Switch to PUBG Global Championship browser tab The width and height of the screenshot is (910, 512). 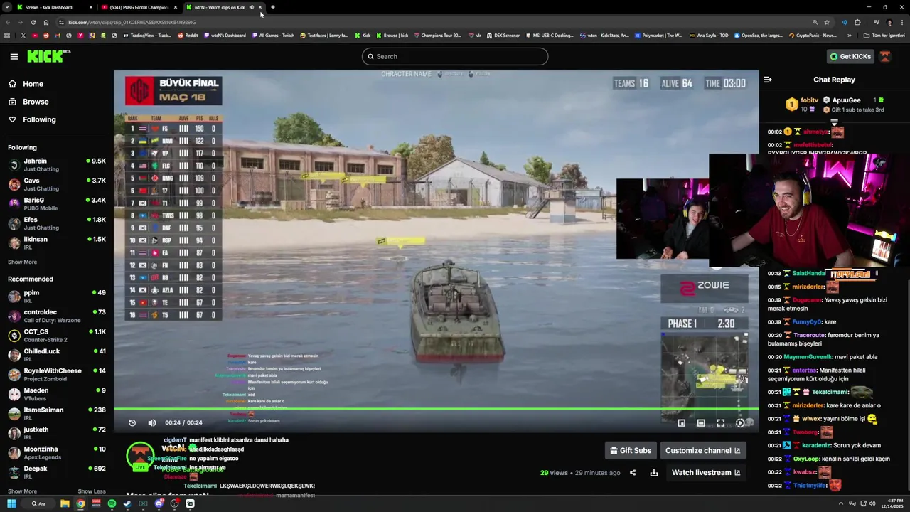(x=139, y=7)
